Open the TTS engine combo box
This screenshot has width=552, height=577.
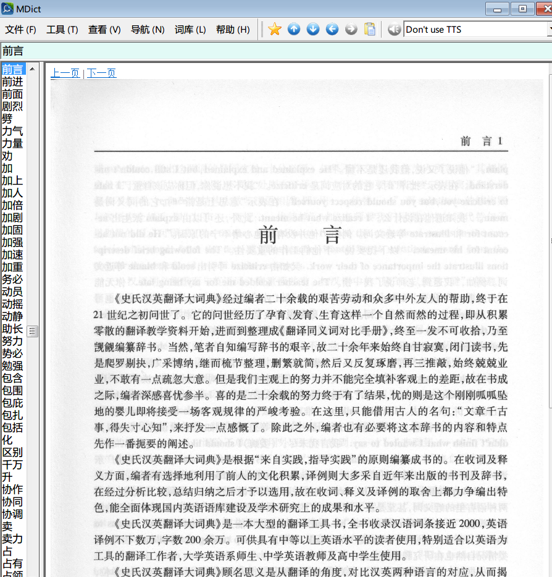477,30
